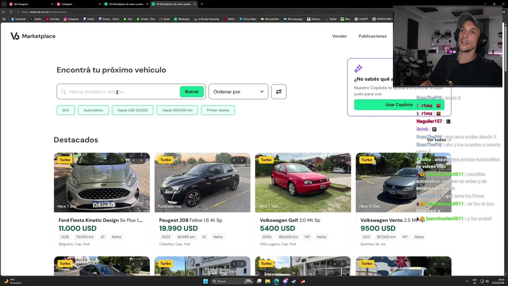Open the Vender nav item
The image size is (508, 286).
tap(339, 36)
